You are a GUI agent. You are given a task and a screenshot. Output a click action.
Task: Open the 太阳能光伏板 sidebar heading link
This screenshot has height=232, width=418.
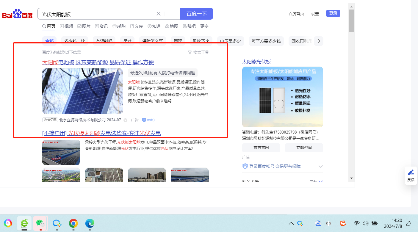(x=256, y=62)
